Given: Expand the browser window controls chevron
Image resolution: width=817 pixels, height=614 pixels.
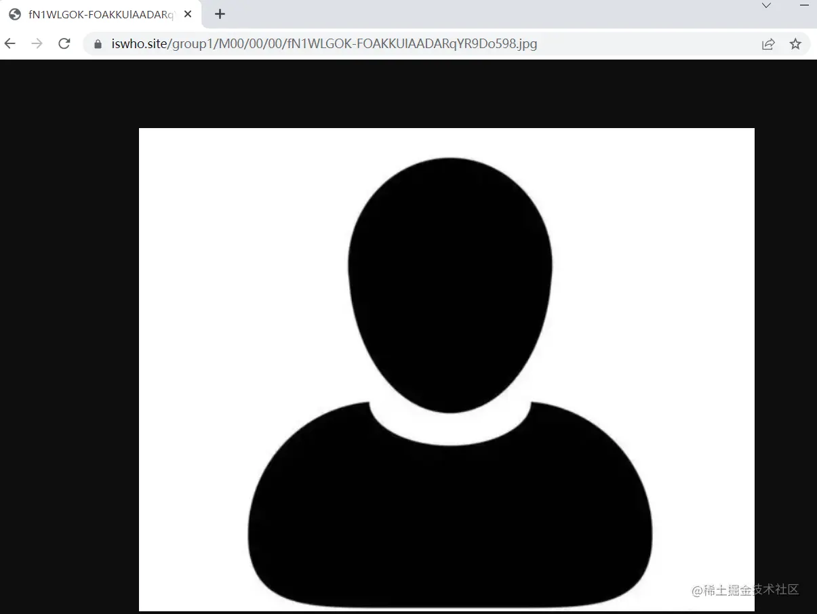Looking at the screenshot, I should pos(766,5).
